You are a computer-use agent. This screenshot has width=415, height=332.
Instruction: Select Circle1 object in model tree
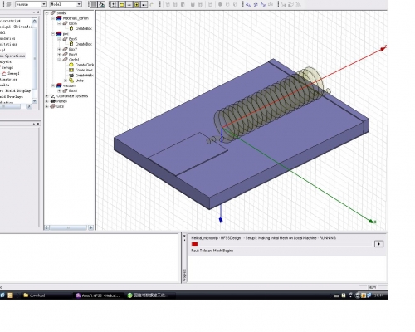[74, 60]
